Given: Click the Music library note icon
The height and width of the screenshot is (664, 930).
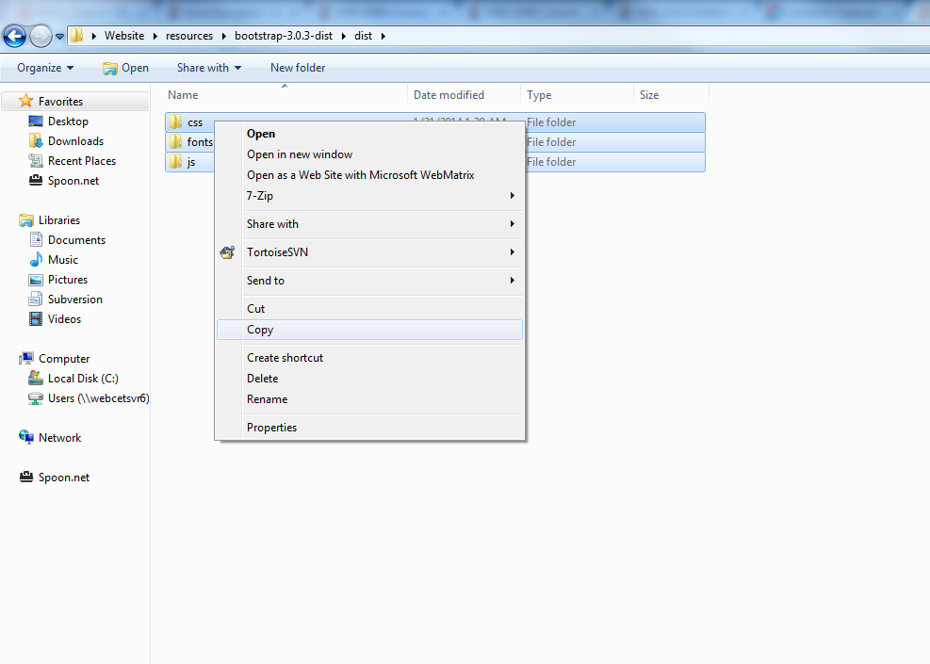Looking at the screenshot, I should coord(36,259).
